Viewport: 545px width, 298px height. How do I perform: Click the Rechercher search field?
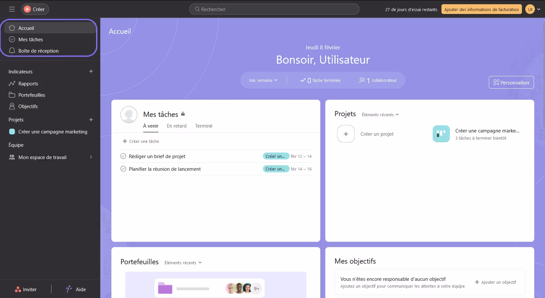pos(274,9)
